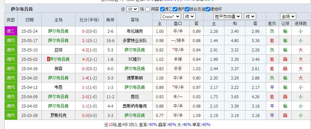Click 胜率 40% in the summary line
311x129 pixels.
tap(148, 125)
